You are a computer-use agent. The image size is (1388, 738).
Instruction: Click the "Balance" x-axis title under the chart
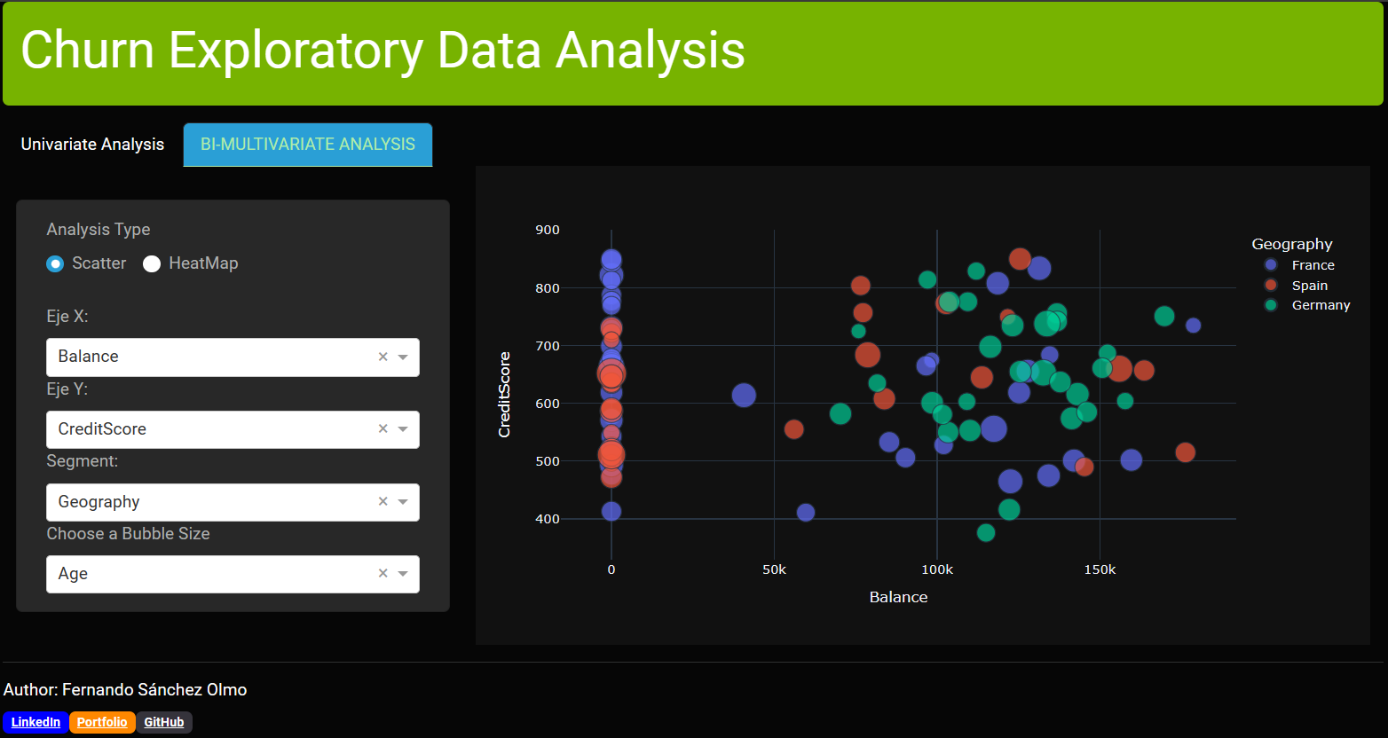point(898,597)
